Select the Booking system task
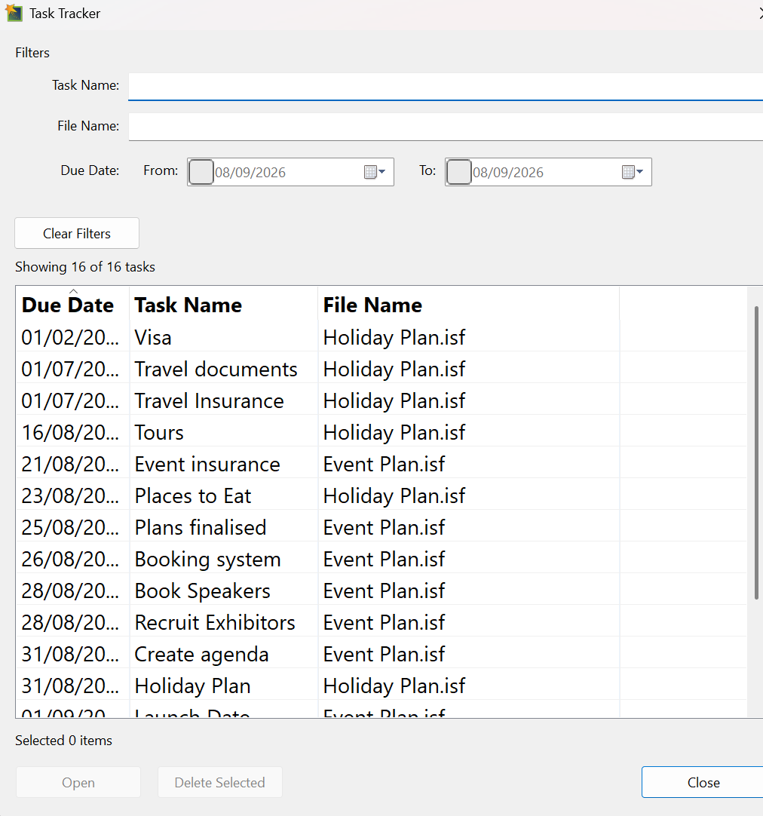This screenshot has height=816, width=763. coord(381,560)
